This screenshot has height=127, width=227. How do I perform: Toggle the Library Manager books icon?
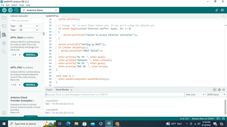[4, 35]
